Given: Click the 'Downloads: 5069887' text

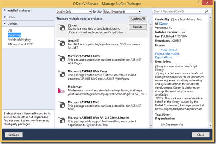Looking at the screenshot, I should tap(168, 40).
